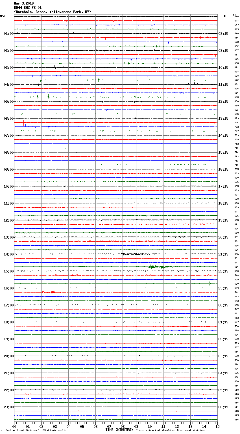Image resolution: width=240 pixels, height=434 pixels.
Task: Select the 06:00 MST time label
Action: 9,119
